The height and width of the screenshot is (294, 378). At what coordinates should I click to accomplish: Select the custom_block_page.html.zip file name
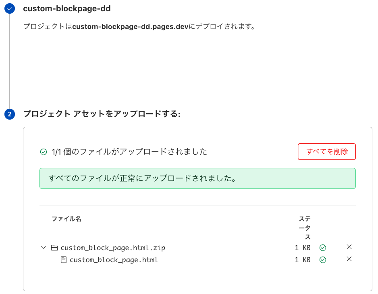[x=112, y=248]
